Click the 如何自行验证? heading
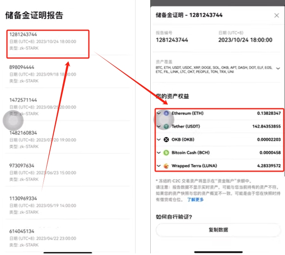This screenshot has height=255, width=285. click(174, 217)
